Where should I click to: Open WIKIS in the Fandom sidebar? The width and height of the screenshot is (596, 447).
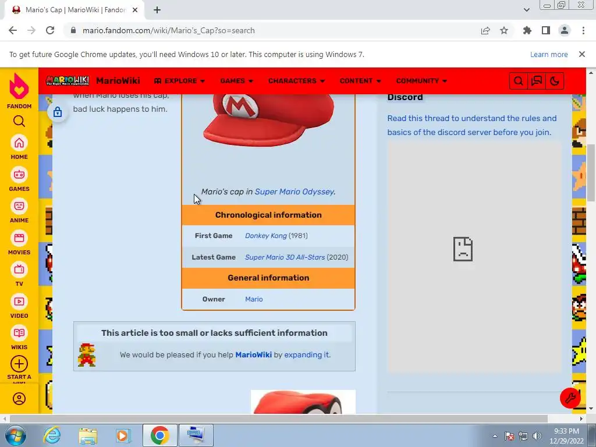point(19,338)
